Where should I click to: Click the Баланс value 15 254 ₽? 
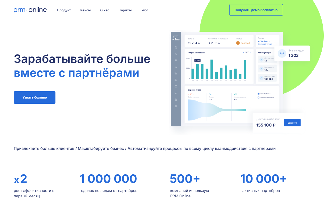194,43
